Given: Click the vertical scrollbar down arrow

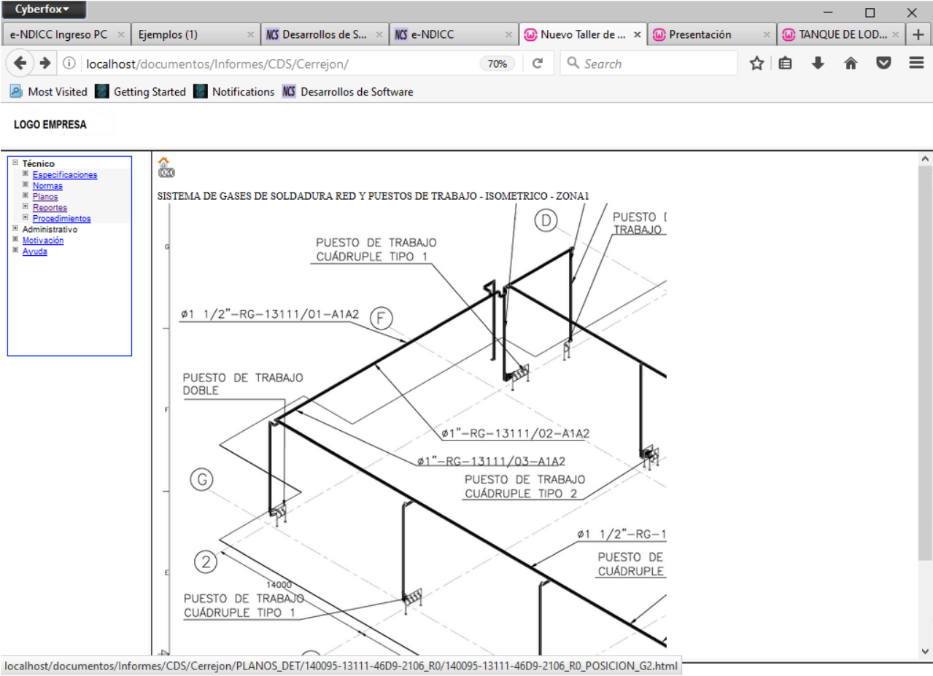Looking at the screenshot, I should click(x=925, y=651).
